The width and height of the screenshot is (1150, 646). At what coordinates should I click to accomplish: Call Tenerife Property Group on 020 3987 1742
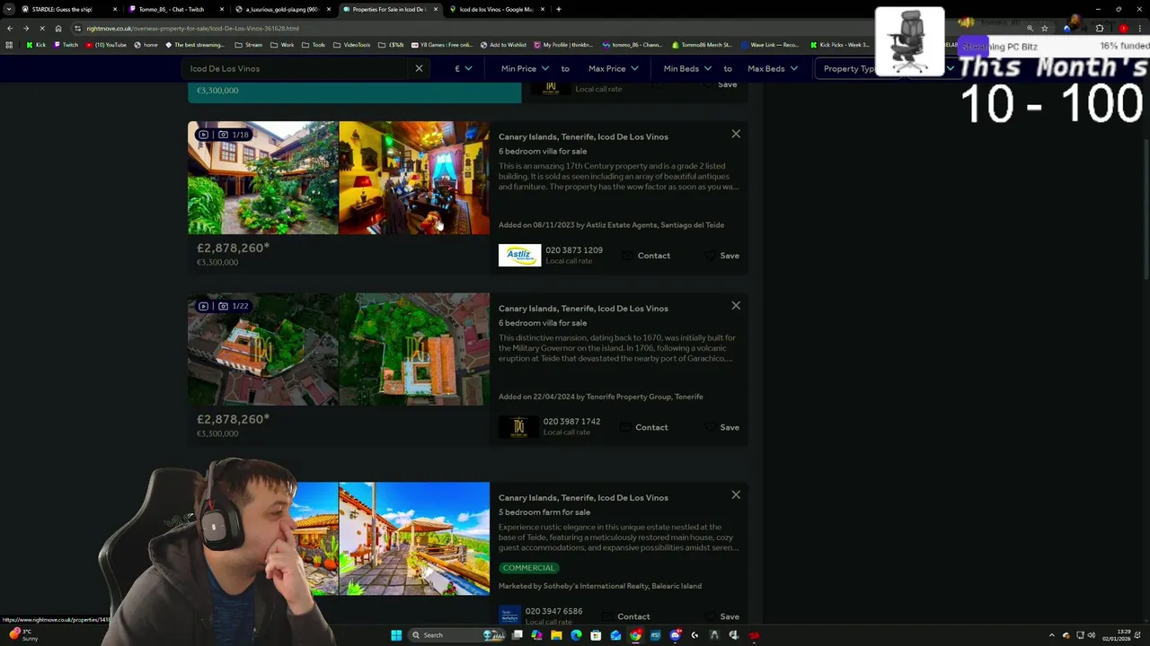(x=571, y=422)
